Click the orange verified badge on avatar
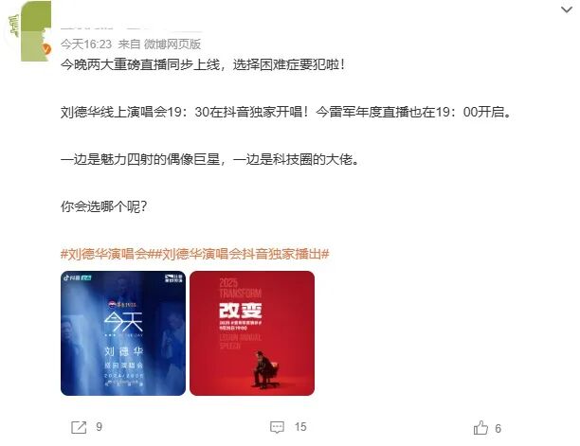580x446 pixels. point(46,49)
